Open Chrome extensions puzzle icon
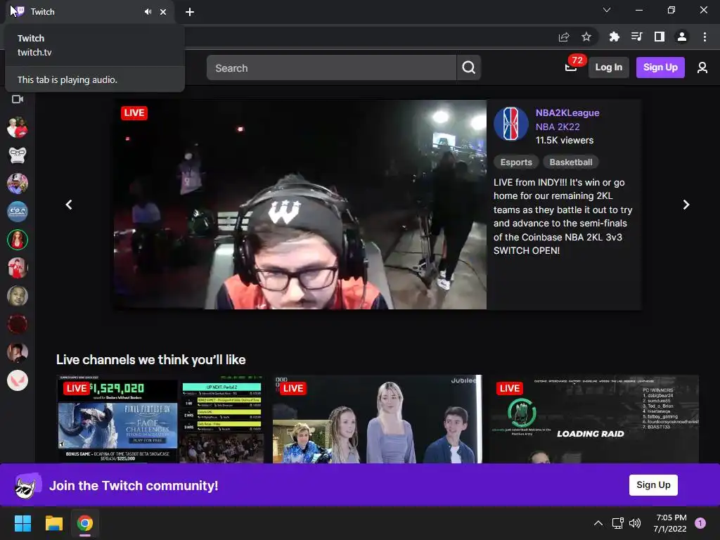720x540 pixels. click(614, 37)
